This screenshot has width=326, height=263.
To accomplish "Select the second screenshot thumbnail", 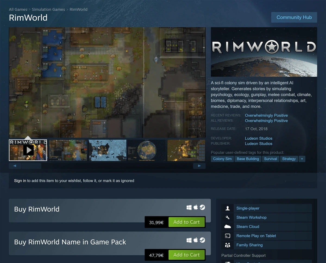I will coord(68,150).
